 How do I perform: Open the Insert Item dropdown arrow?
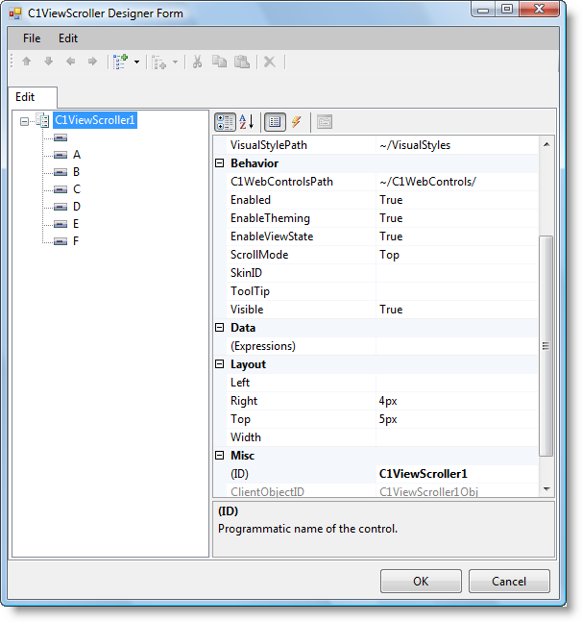[x=175, y=62]
